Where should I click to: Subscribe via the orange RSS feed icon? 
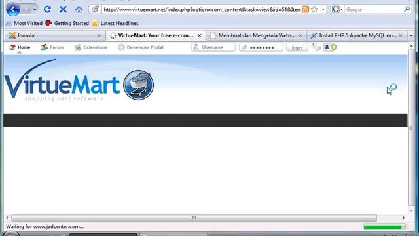click(305, 10)
